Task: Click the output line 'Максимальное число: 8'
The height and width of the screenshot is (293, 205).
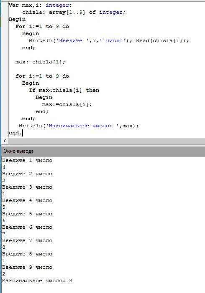Action: [x=37, y=280]
